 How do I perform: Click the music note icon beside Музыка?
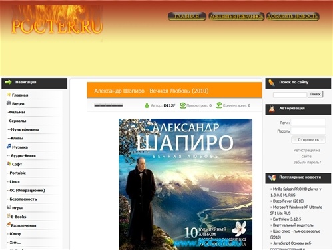[x=9, y=146]
